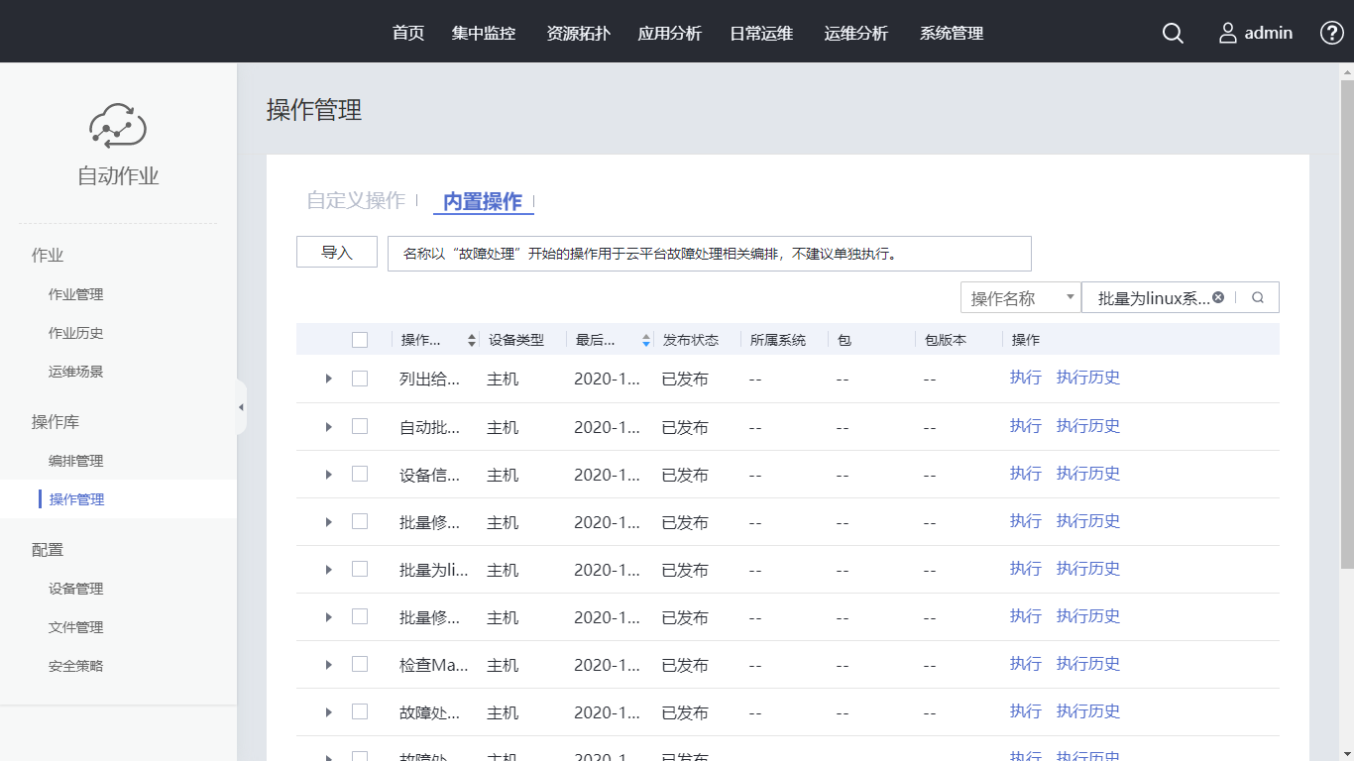This screenshot has width=1354, height=761.
Task: Click the help question mark icon
Action: click(x=1331, y=33)
